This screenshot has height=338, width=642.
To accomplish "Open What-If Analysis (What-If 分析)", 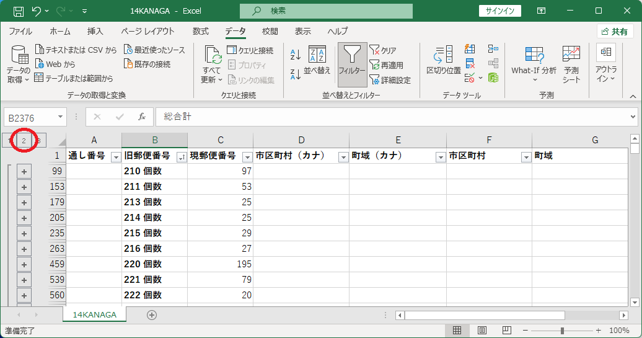I will [534, 63].
